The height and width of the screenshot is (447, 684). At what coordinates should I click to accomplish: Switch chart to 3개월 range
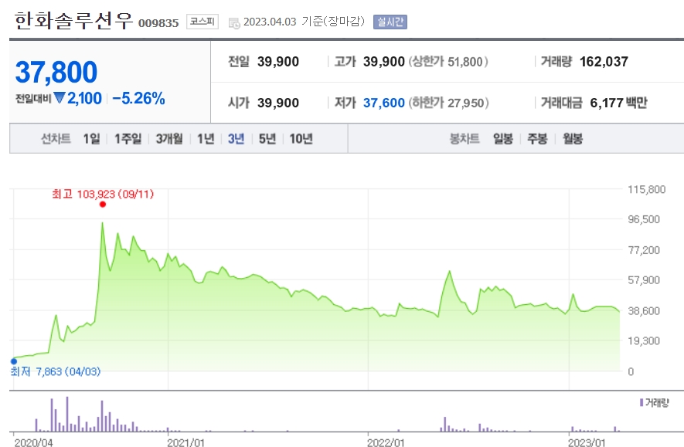pyautogui.click(x=169, y=138)
